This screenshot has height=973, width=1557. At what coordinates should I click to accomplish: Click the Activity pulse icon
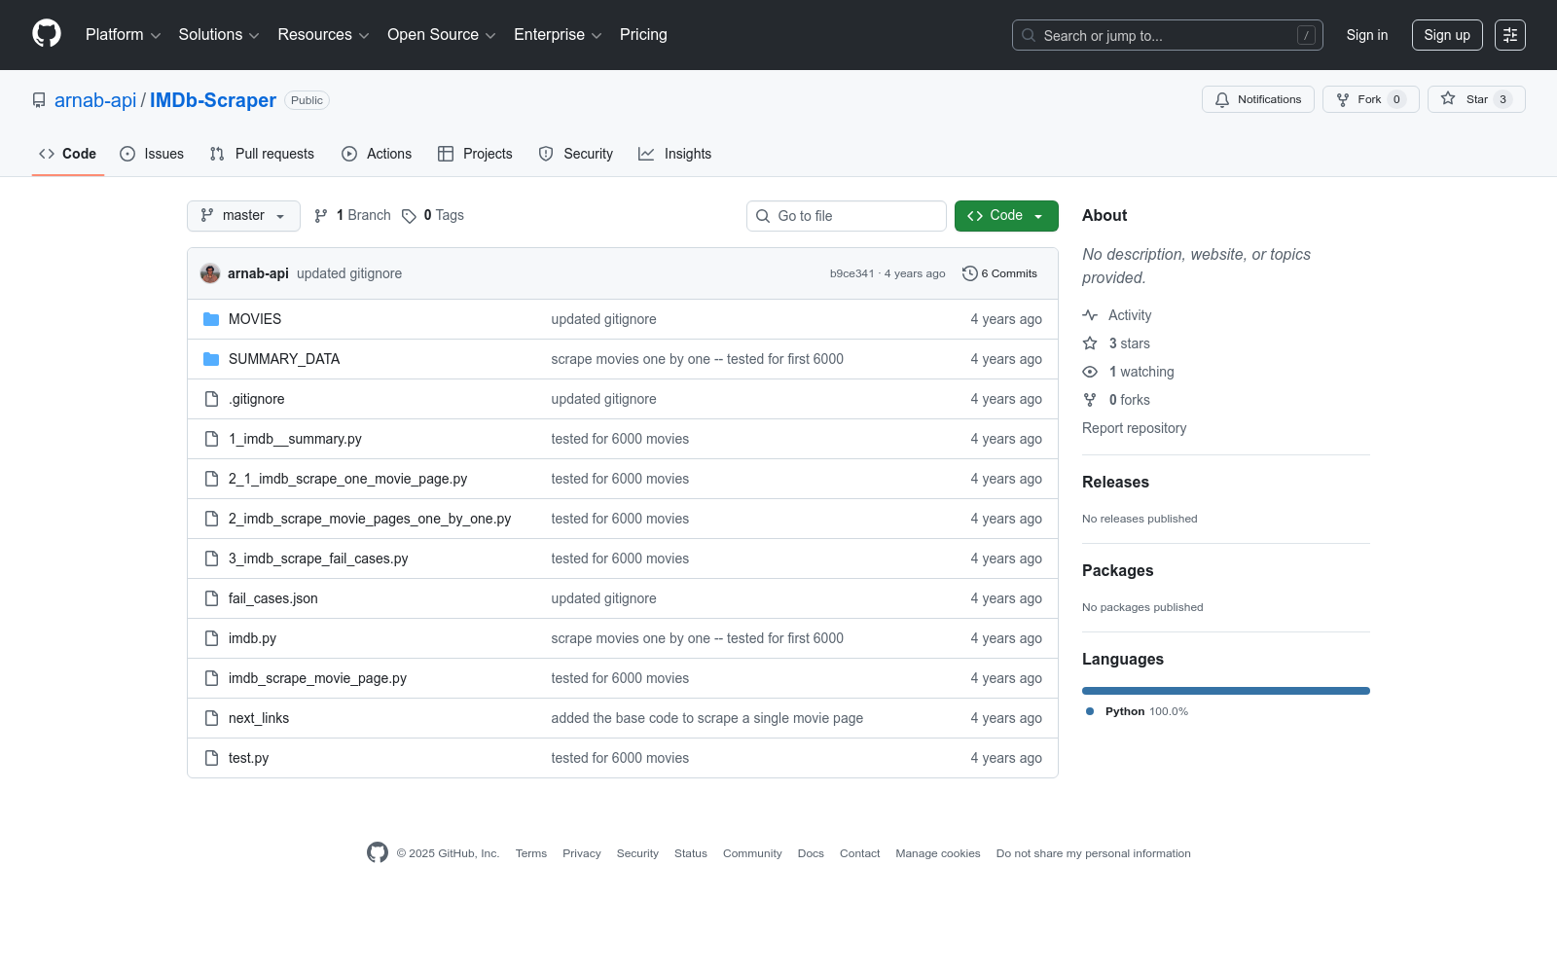click(1090, 315)
